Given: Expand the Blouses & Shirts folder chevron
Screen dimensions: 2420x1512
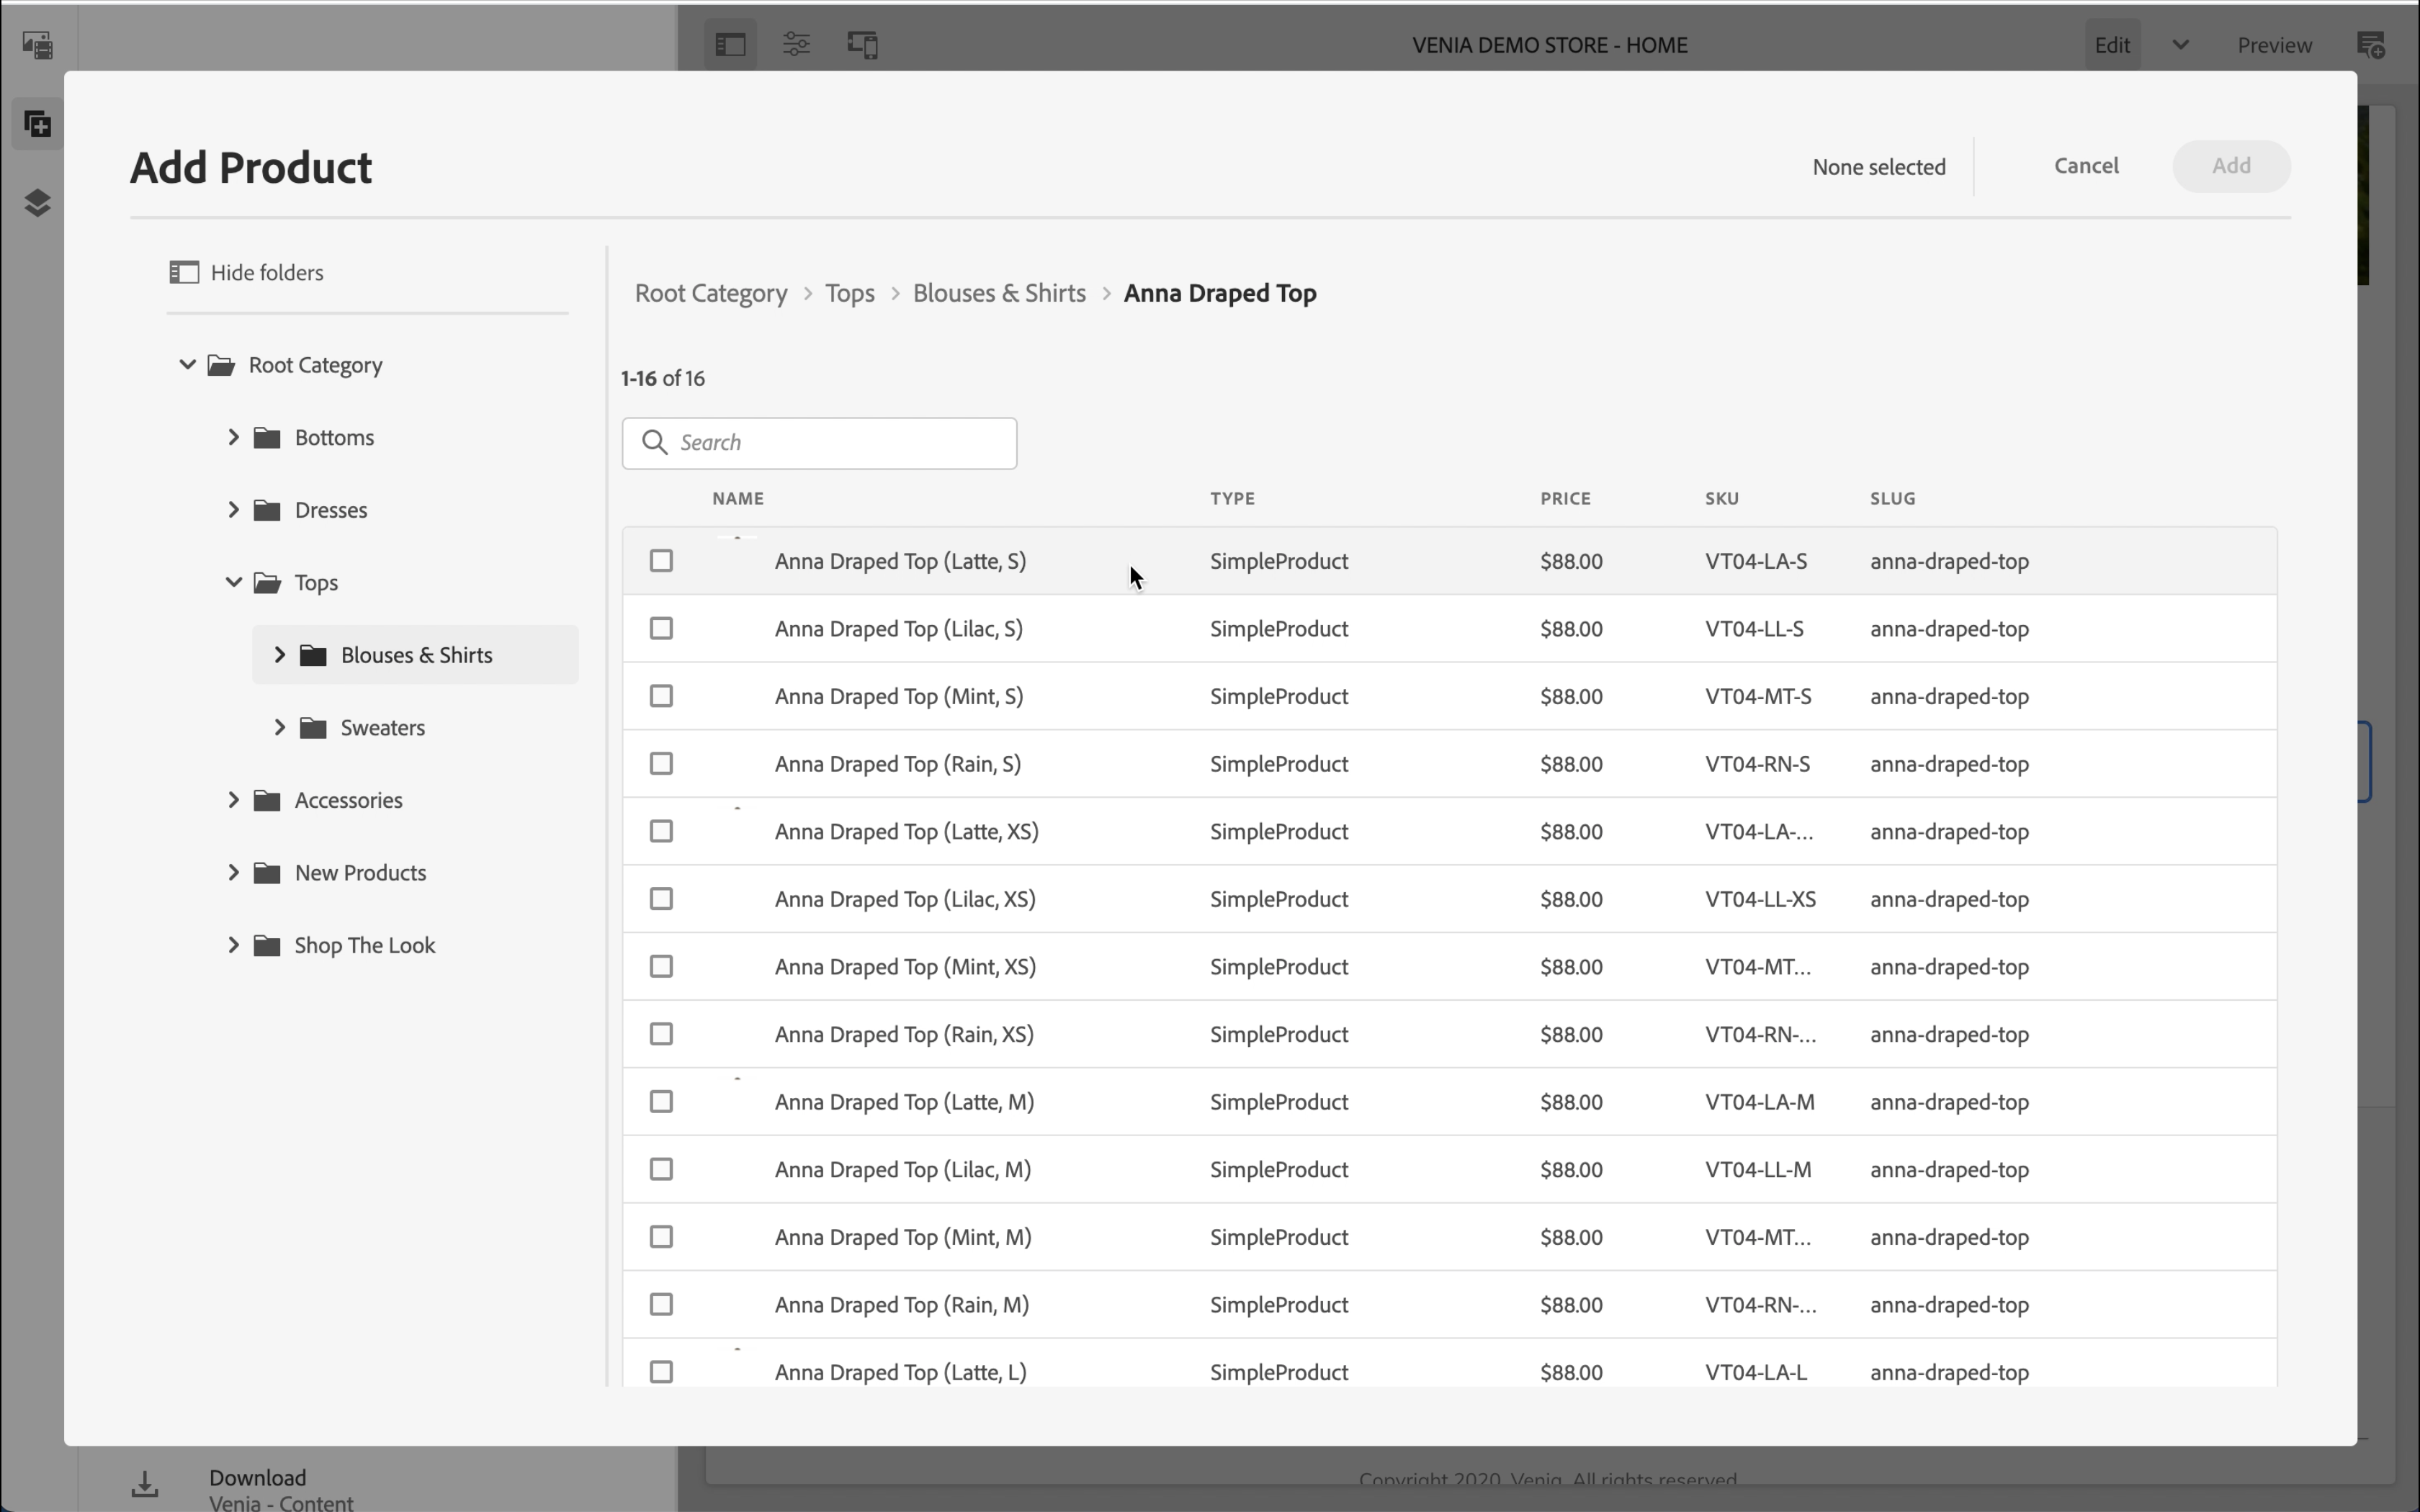Looking at the screenshot, I should pos(280,655).
